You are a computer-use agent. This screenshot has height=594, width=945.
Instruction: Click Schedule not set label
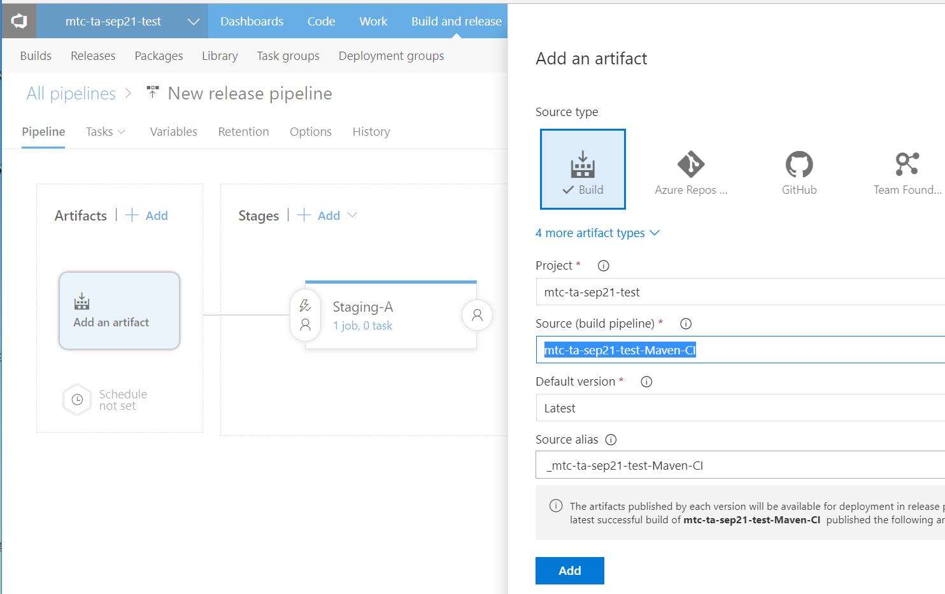coord(123,400)
